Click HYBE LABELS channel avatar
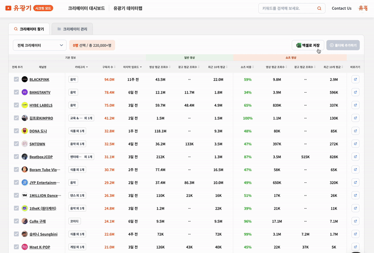The image size is (374, 253). pyautogui.click(x=25, y=105)
